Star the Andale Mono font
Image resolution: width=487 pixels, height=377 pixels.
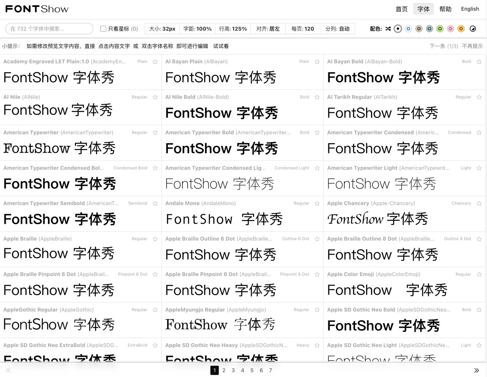[317, 203]
